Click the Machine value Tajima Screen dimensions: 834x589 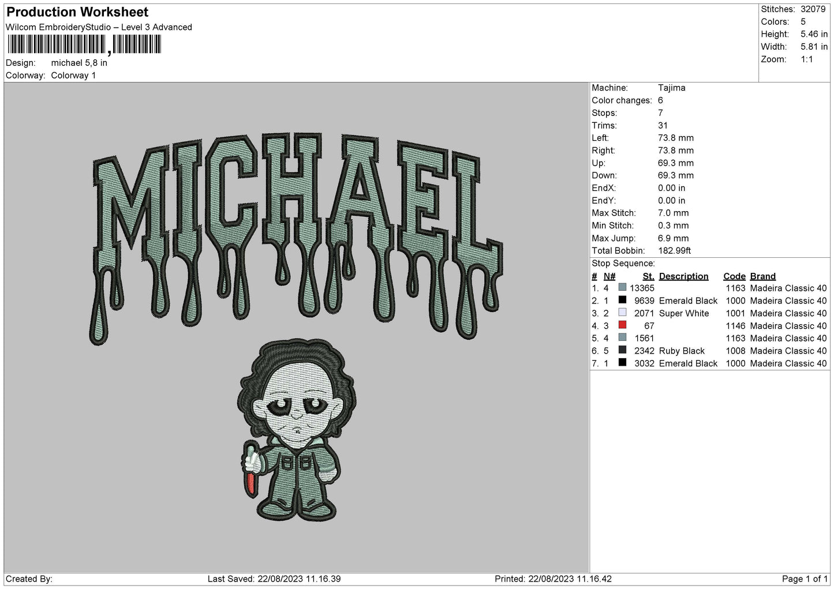[x=672, y=88]
